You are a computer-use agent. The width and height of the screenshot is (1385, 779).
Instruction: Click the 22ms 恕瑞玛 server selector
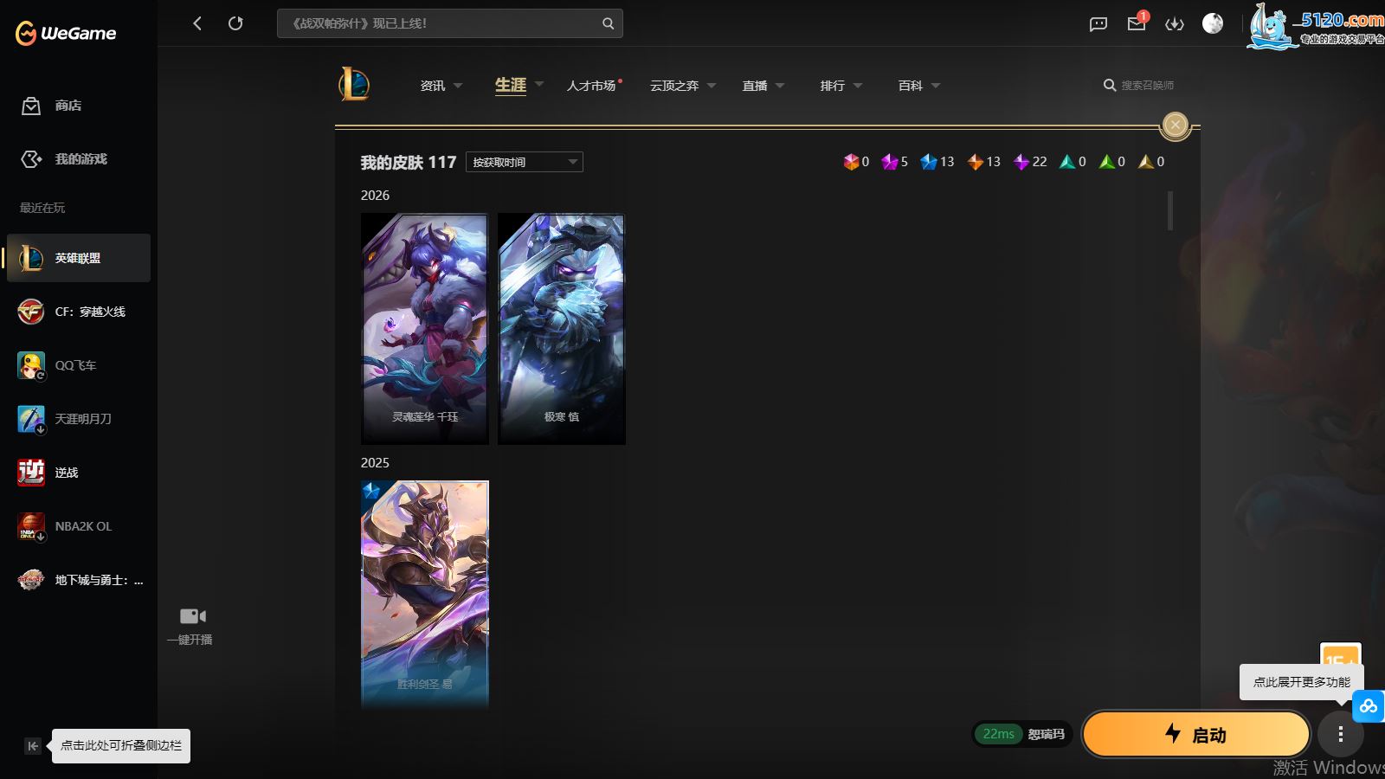1023,734
